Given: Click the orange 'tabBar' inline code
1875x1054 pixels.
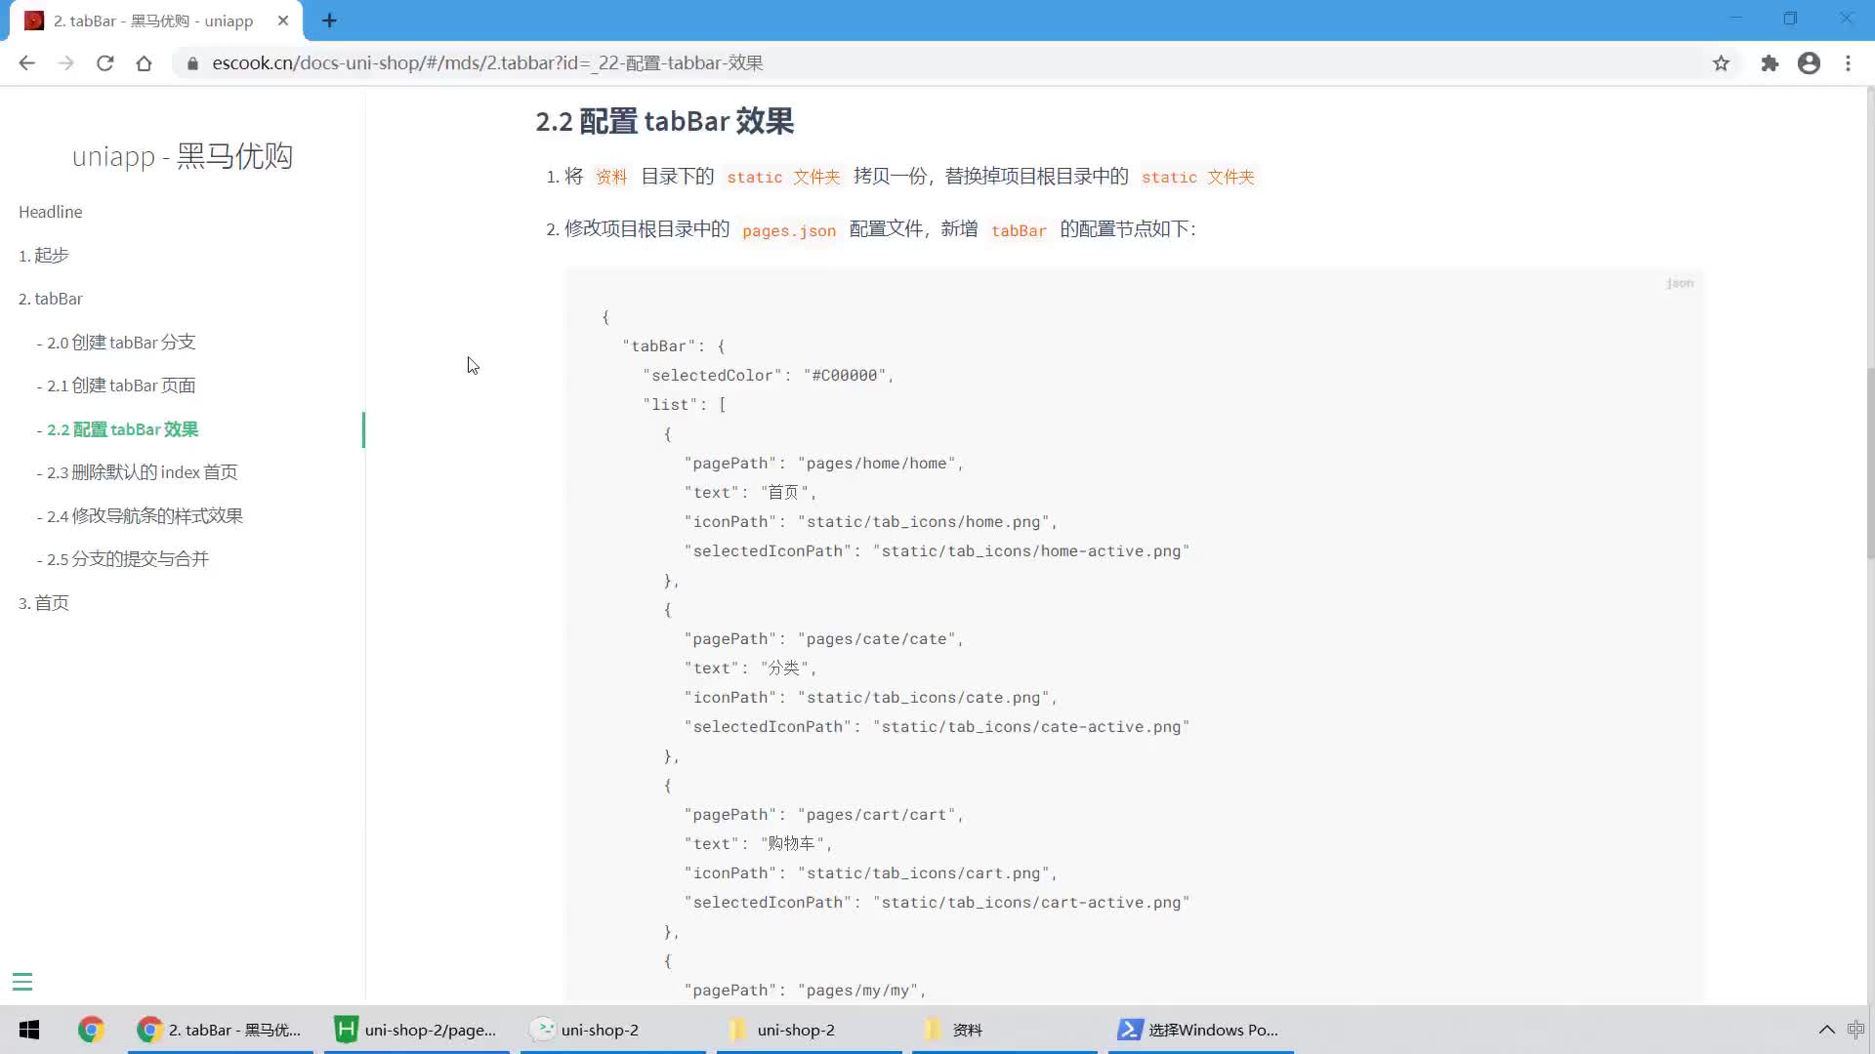Looking at the screenshot, I should pos(1019,230).
